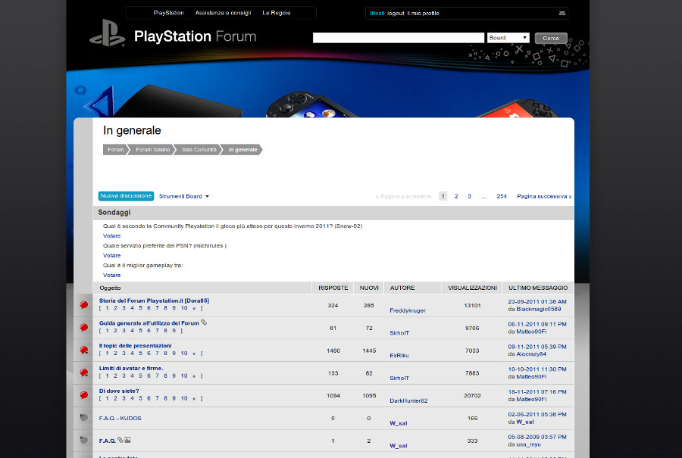Open author Freddykruger profile

[x=408, y=310]
